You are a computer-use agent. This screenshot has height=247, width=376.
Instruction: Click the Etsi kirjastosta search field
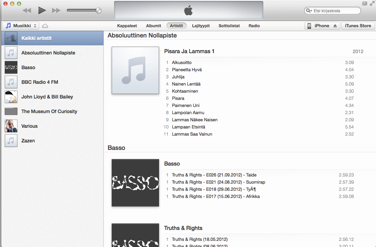click(x=332, y=11)
